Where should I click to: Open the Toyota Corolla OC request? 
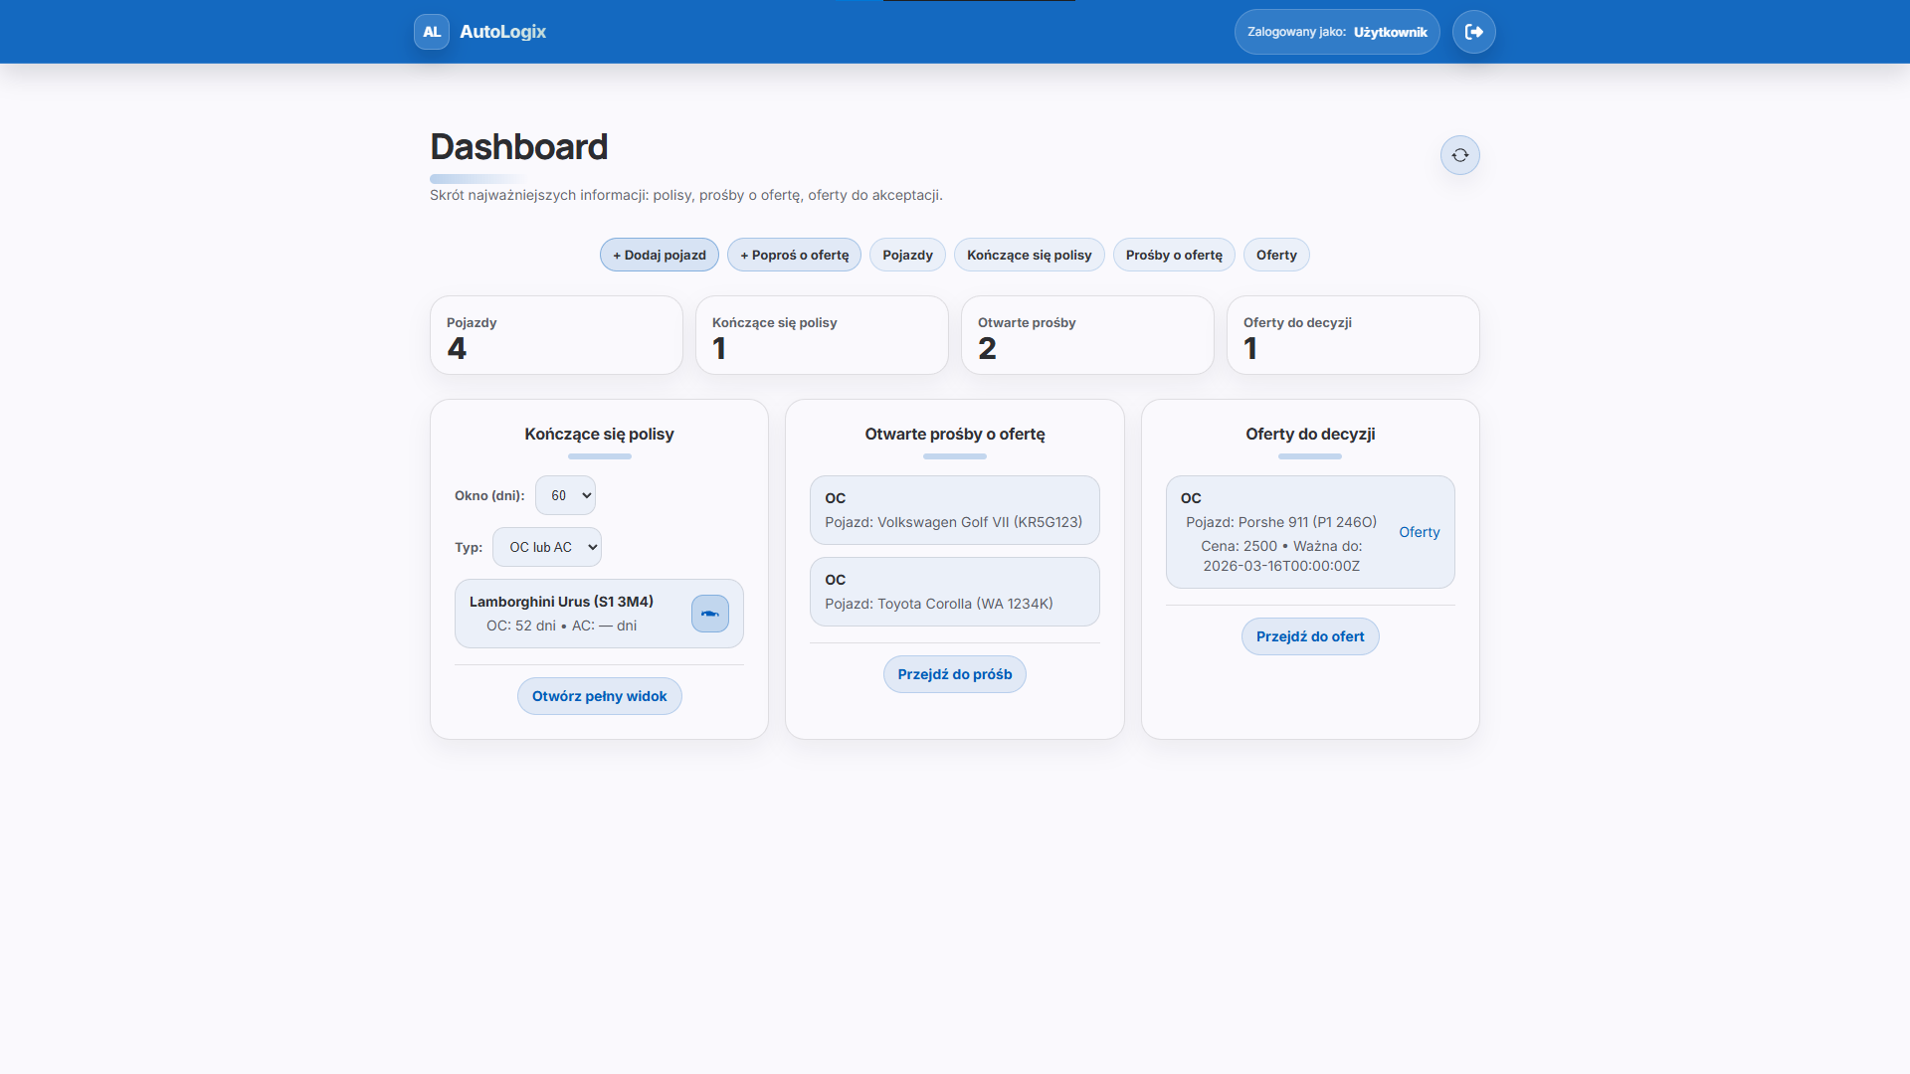click(955, 592)
